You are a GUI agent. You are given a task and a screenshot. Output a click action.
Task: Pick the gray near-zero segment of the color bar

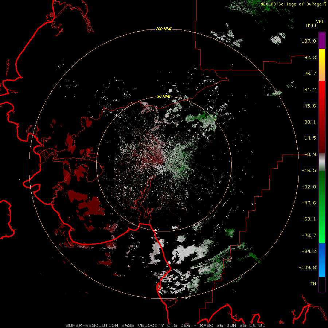[x=322, y=162]
